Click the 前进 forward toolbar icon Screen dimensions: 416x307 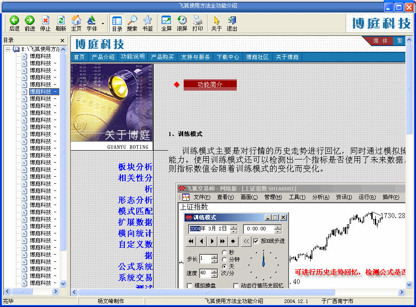30,23
